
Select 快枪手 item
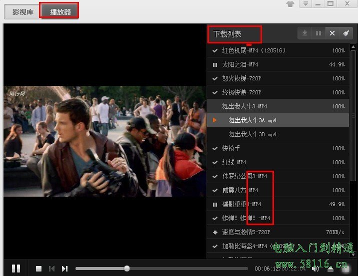tap(278, 148)
